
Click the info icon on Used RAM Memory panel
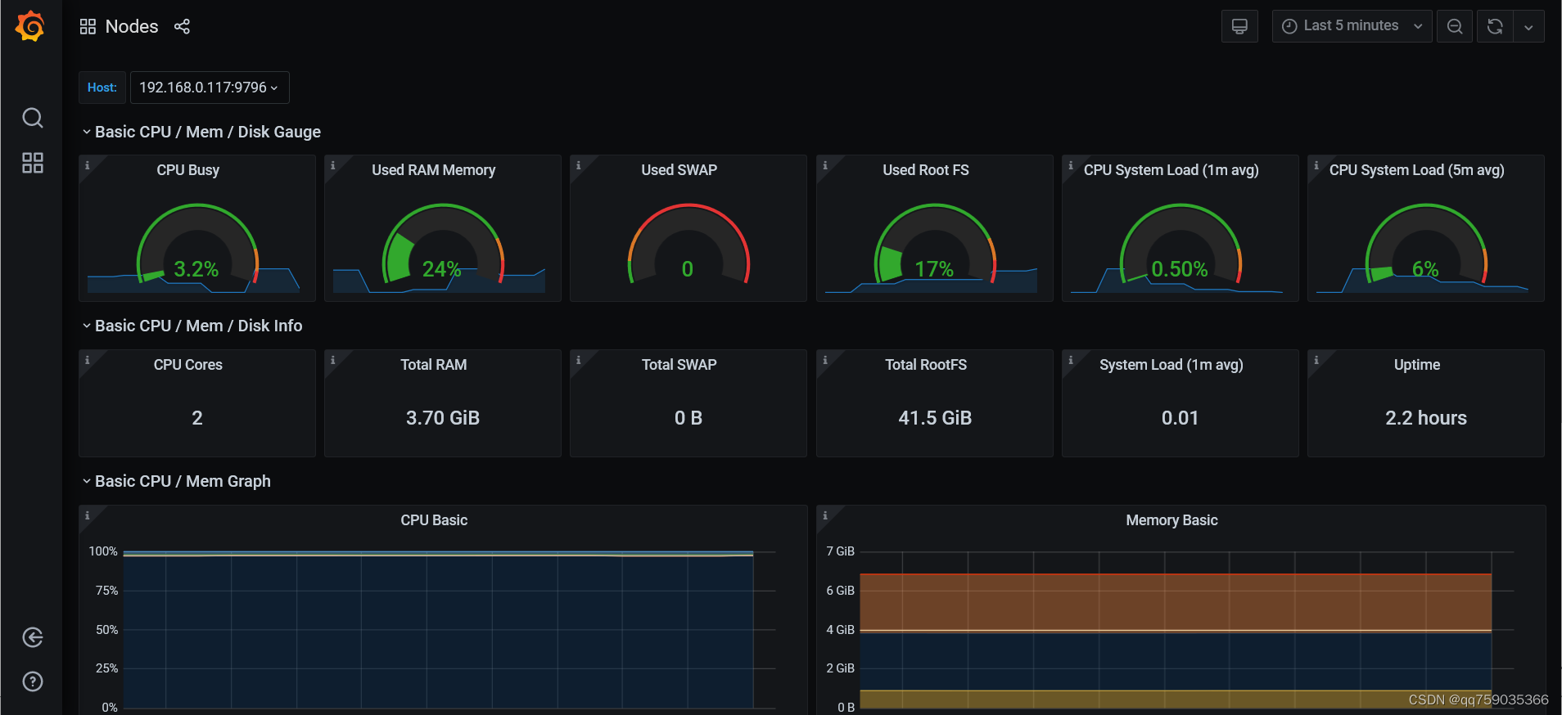[x=333, y=165]
